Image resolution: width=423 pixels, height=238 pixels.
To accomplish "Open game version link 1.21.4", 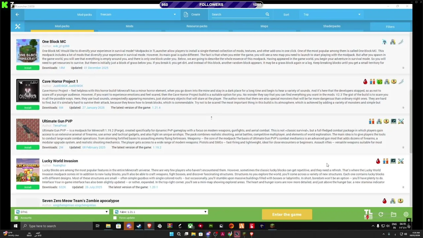I will click(156, 107).
